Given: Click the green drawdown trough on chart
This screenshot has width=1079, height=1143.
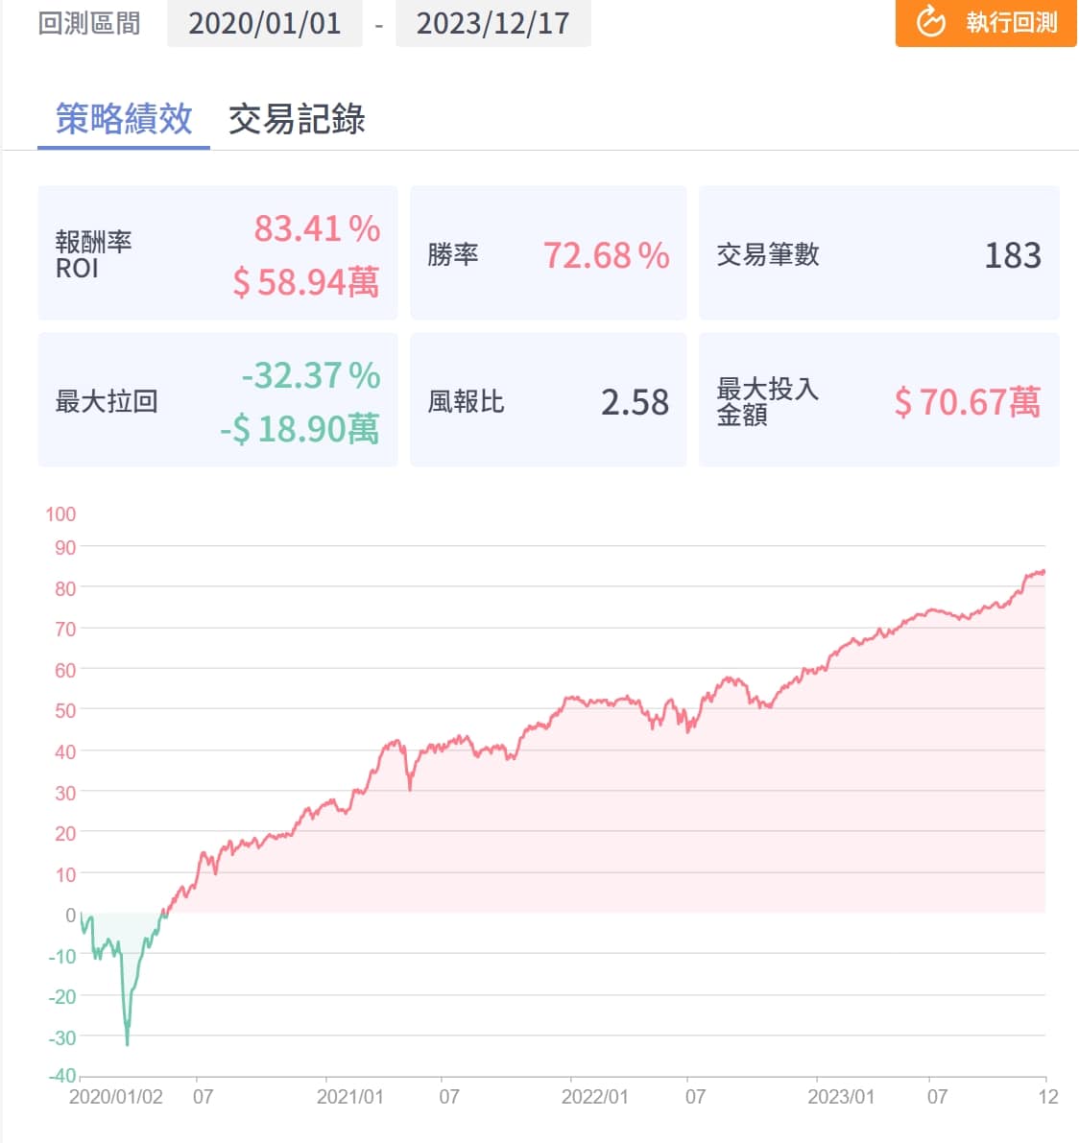Looking at the screenshot, I should [x=127, y=1039].
